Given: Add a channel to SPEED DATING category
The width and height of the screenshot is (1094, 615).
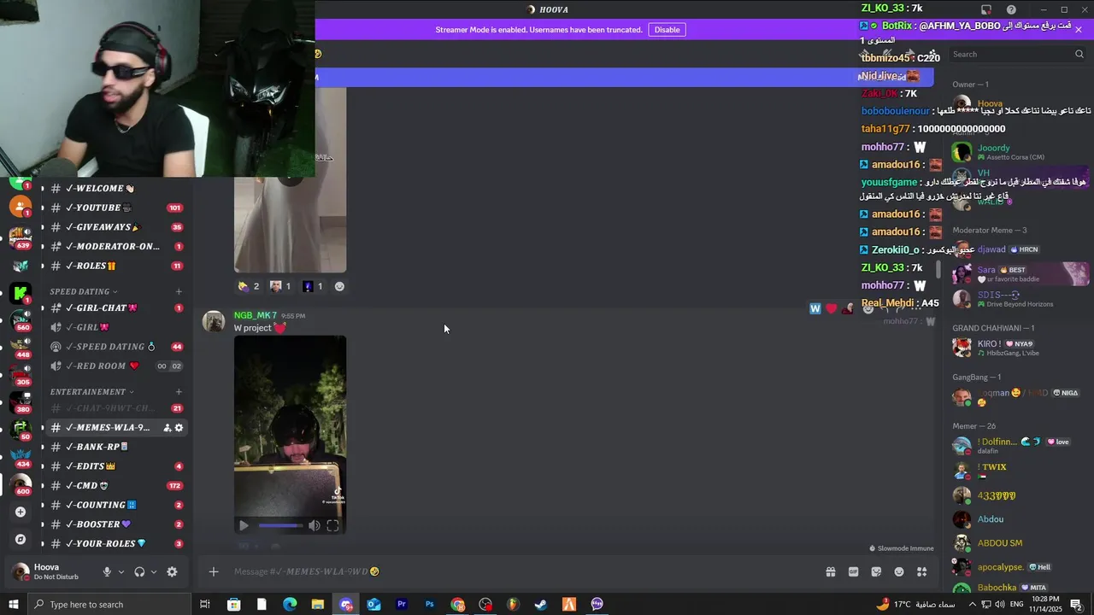Looking at the screenshot, I should (179, 292).
